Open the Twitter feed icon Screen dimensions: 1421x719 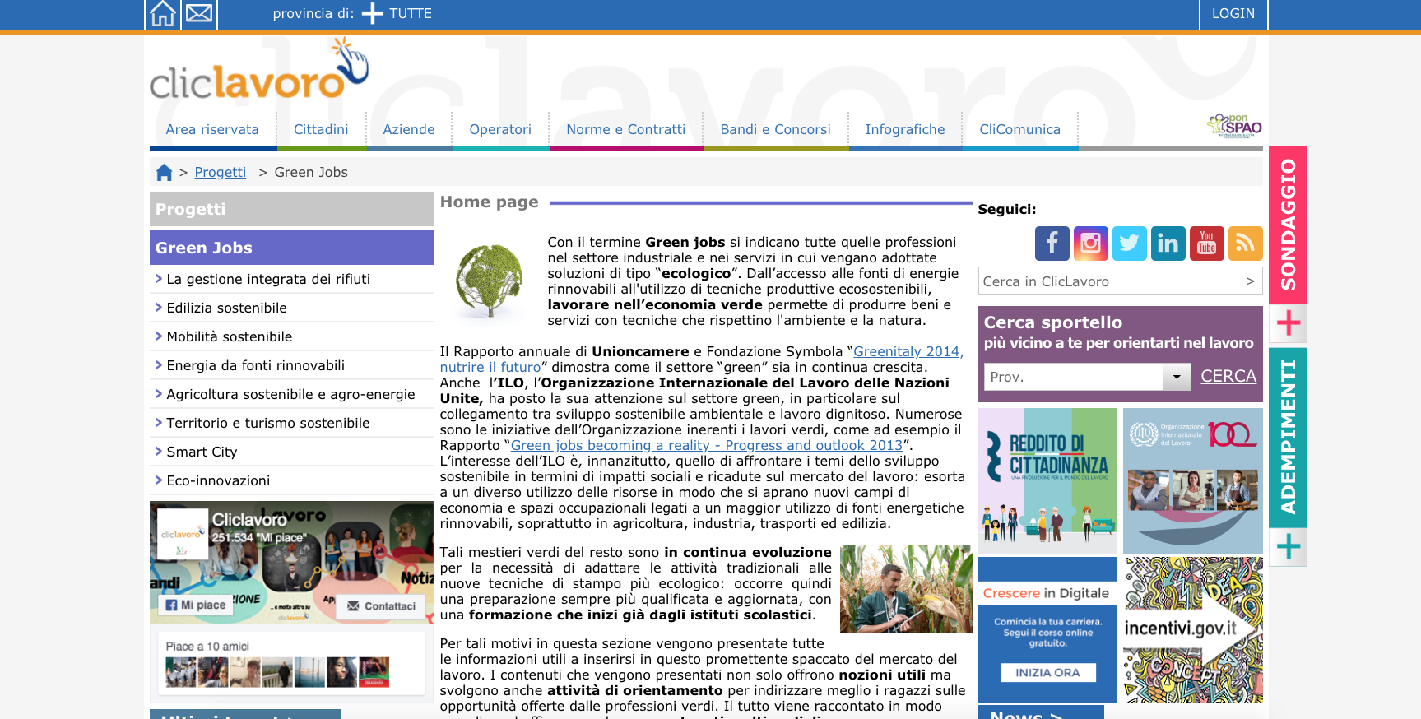tap(1129, 244)
